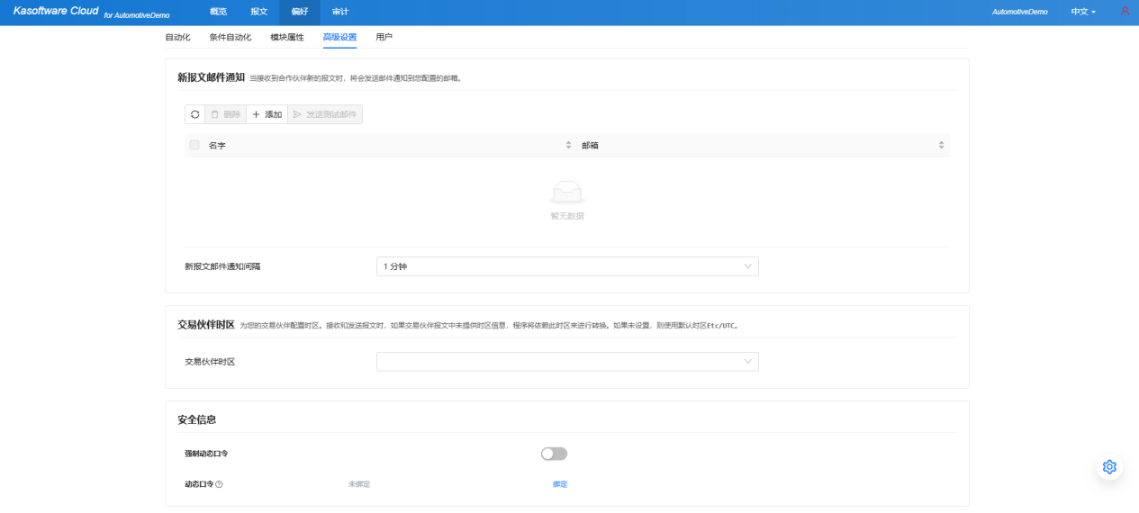Open the floating settings gear icon
The height and width of the screenshot is (513, 1139).
click(1109, 467)
